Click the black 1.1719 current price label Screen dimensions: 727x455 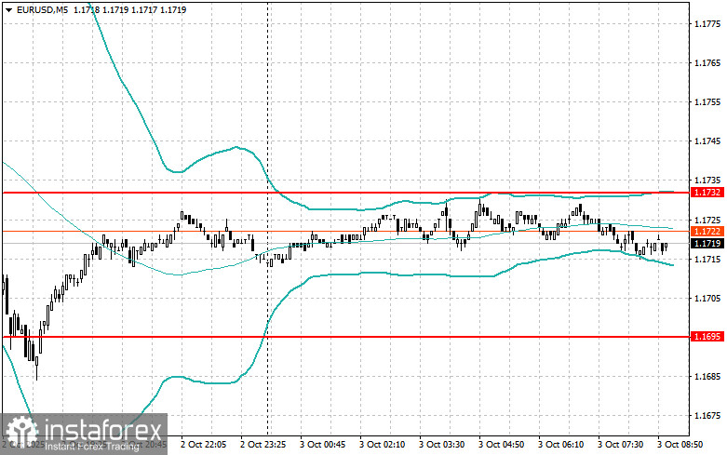(x=707, y=243)
